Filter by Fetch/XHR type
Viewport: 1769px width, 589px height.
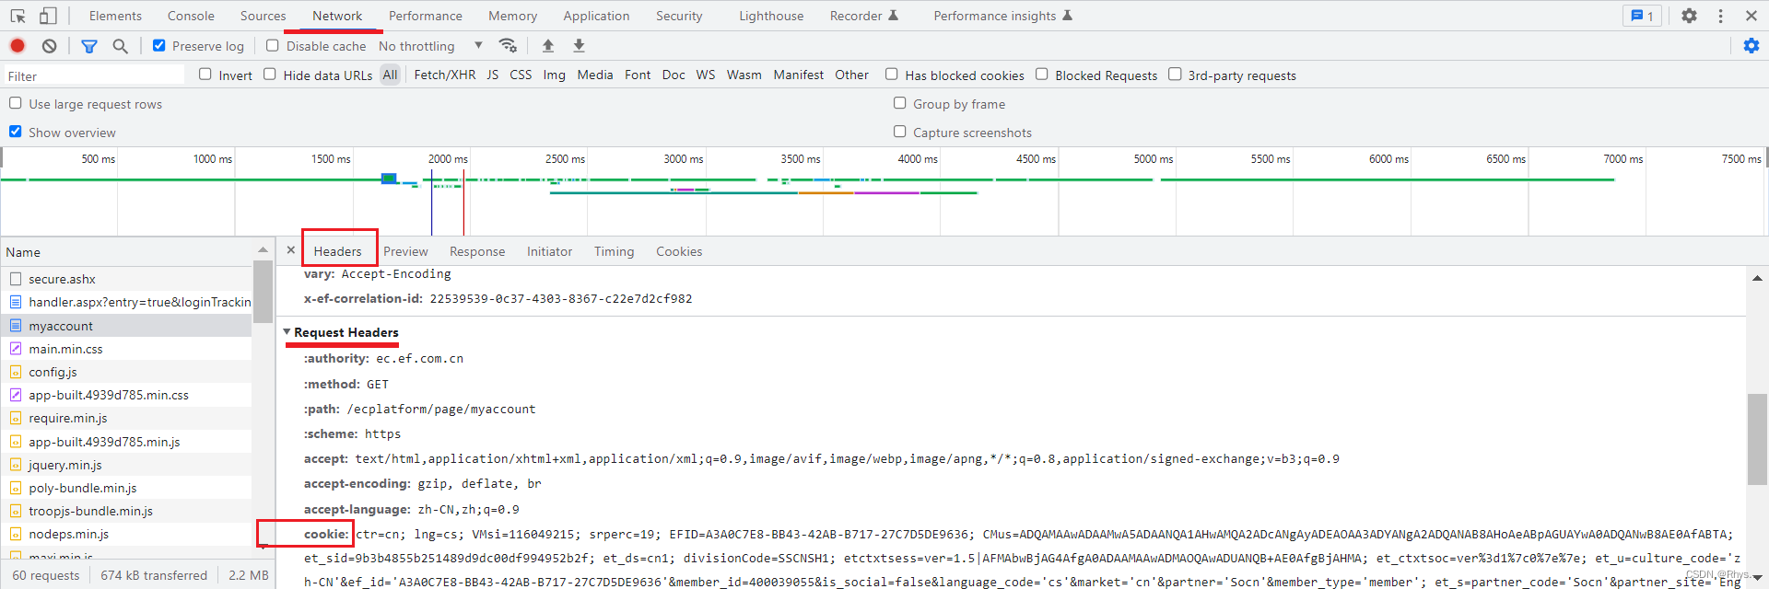445,75
